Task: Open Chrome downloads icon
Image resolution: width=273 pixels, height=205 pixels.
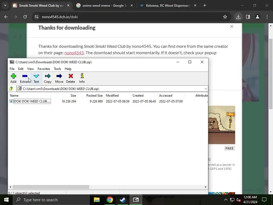Action: click(x=238, y=17)
